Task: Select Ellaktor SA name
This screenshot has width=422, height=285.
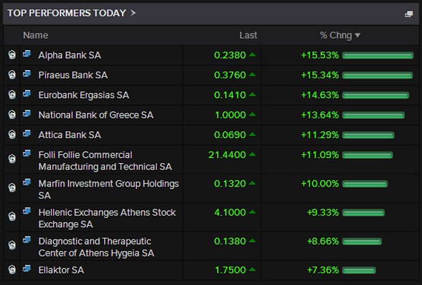Action: pyautogui.click(x=61, y=270)
